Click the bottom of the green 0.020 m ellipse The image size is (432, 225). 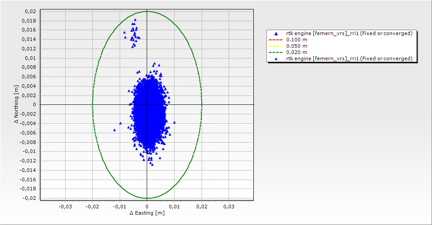click(147, 198)
